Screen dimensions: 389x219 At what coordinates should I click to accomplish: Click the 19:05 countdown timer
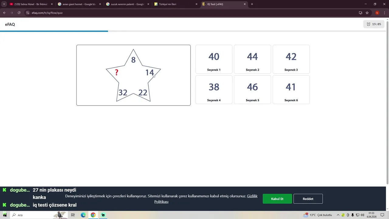point(374,24)
